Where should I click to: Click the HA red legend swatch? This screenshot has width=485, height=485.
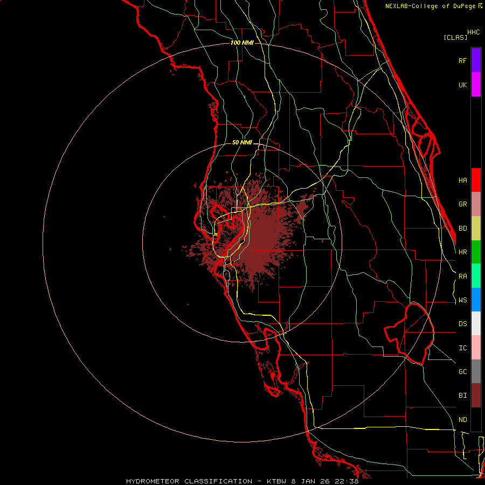click(x=476, y=180)
